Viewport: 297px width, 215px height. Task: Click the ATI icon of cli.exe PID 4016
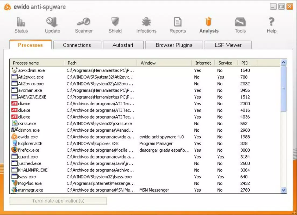pos(15,110)
